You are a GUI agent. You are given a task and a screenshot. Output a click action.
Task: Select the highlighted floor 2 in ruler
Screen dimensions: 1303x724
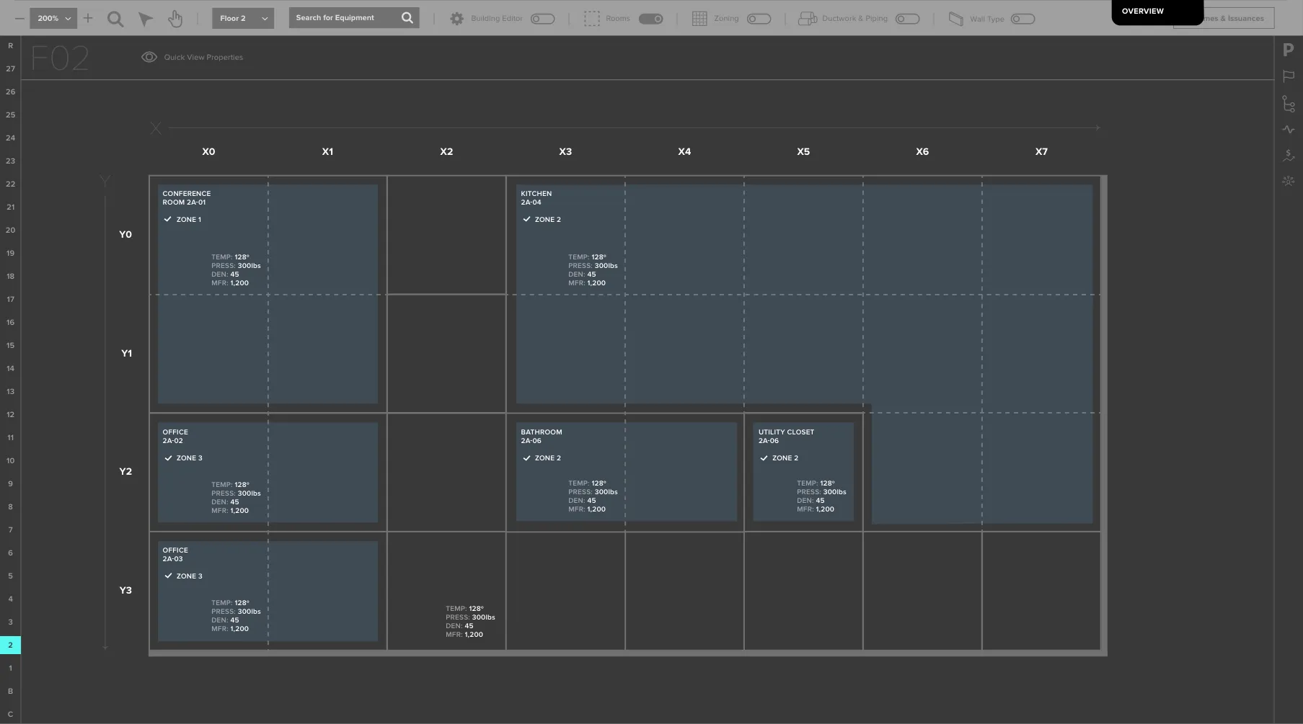click(10, 645)
